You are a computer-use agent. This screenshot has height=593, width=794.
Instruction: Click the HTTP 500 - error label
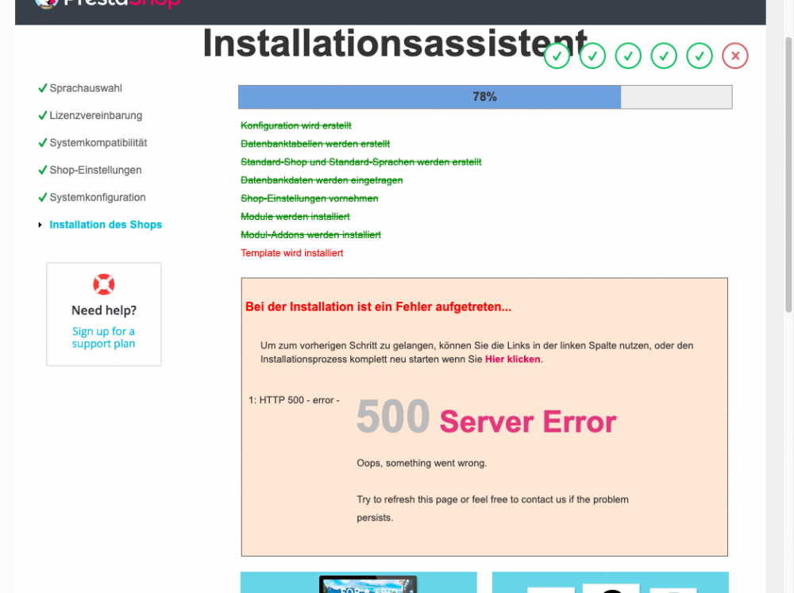(294, 400)
